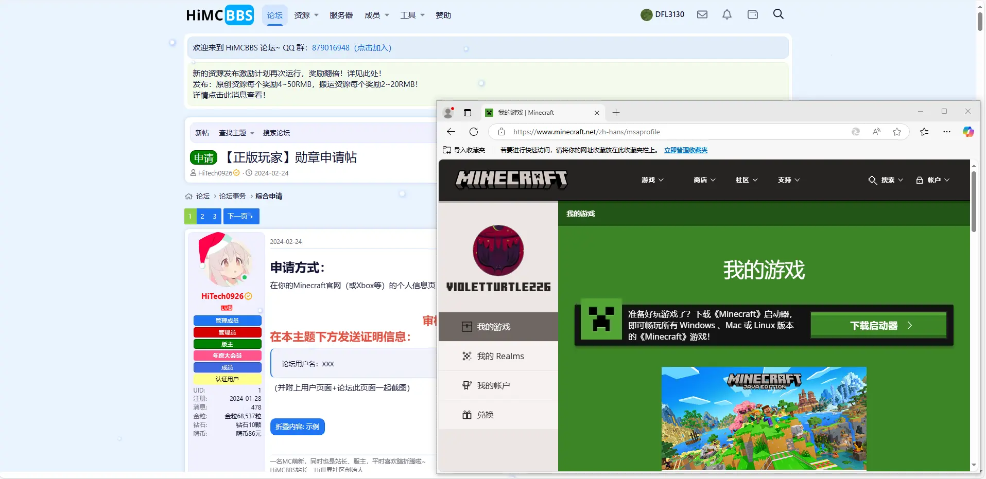Click the wallet icon in forum header
Image resolution: width=986 pixels, height=479 pixels.
pyautogui.click(x=753, y=14)
